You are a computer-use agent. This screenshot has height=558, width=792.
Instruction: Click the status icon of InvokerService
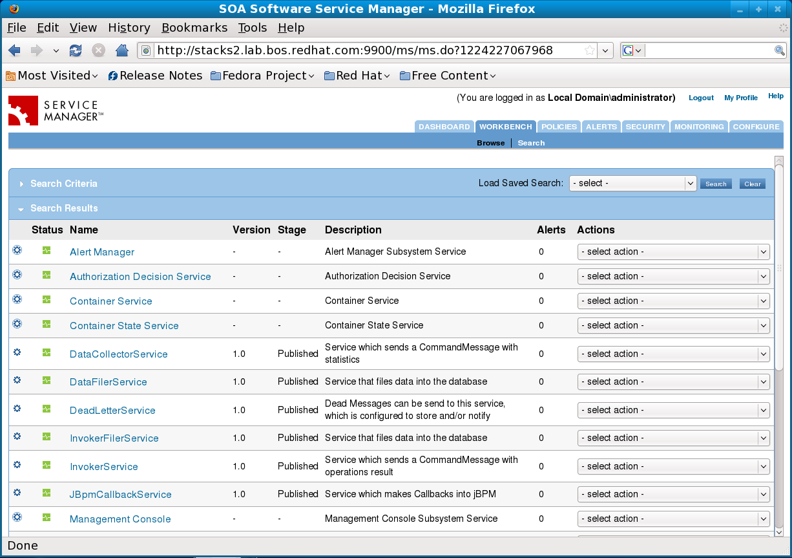(x=47, y=465)
